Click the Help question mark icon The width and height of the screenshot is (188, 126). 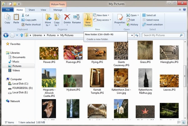click(184, 10)
